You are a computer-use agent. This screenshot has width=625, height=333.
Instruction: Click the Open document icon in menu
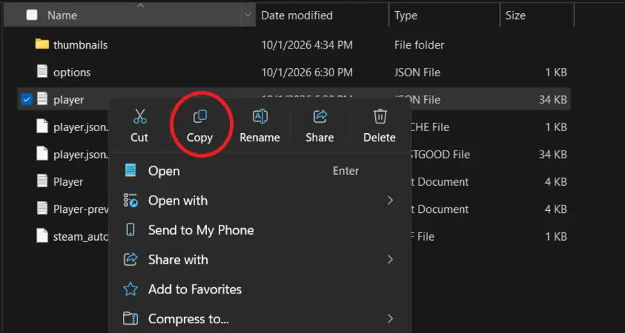pos(131,171)
